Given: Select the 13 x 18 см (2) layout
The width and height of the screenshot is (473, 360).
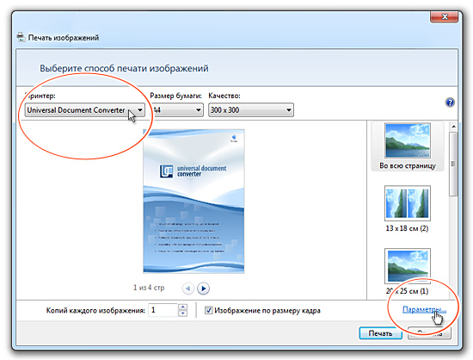Looking at the screenshot, I should [x=408, y=208].
